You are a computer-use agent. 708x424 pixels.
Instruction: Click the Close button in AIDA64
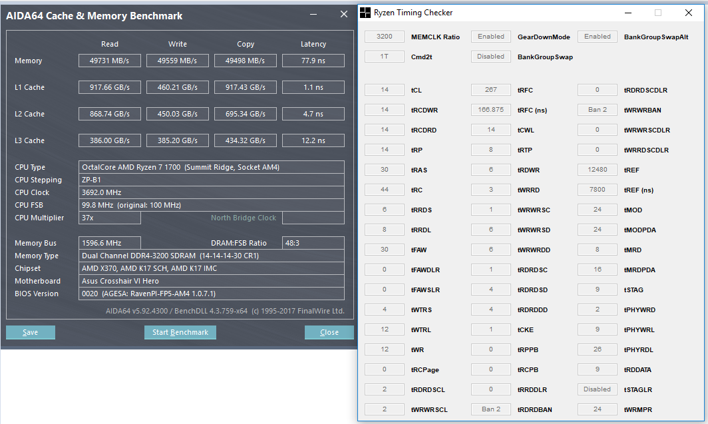tap(329, 332)
